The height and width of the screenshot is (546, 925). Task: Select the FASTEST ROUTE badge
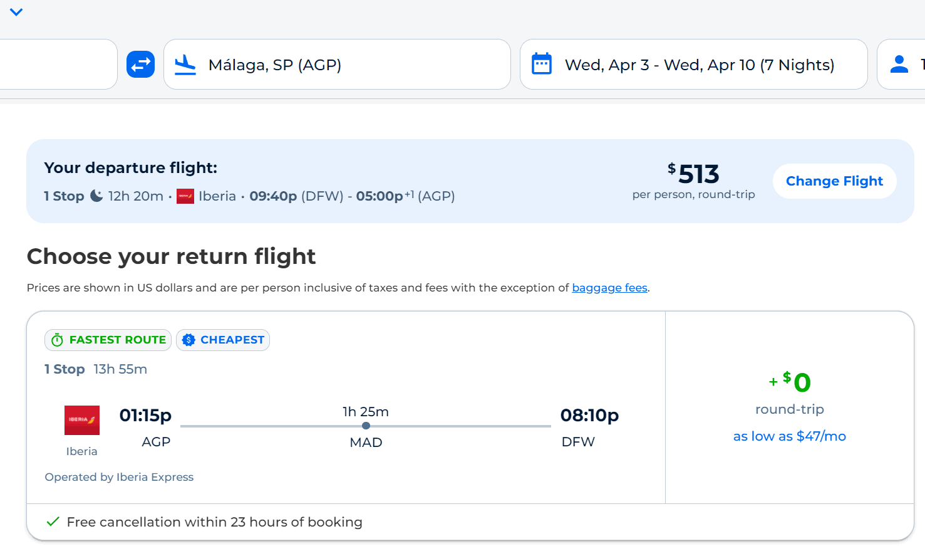[x=108, y=340]
